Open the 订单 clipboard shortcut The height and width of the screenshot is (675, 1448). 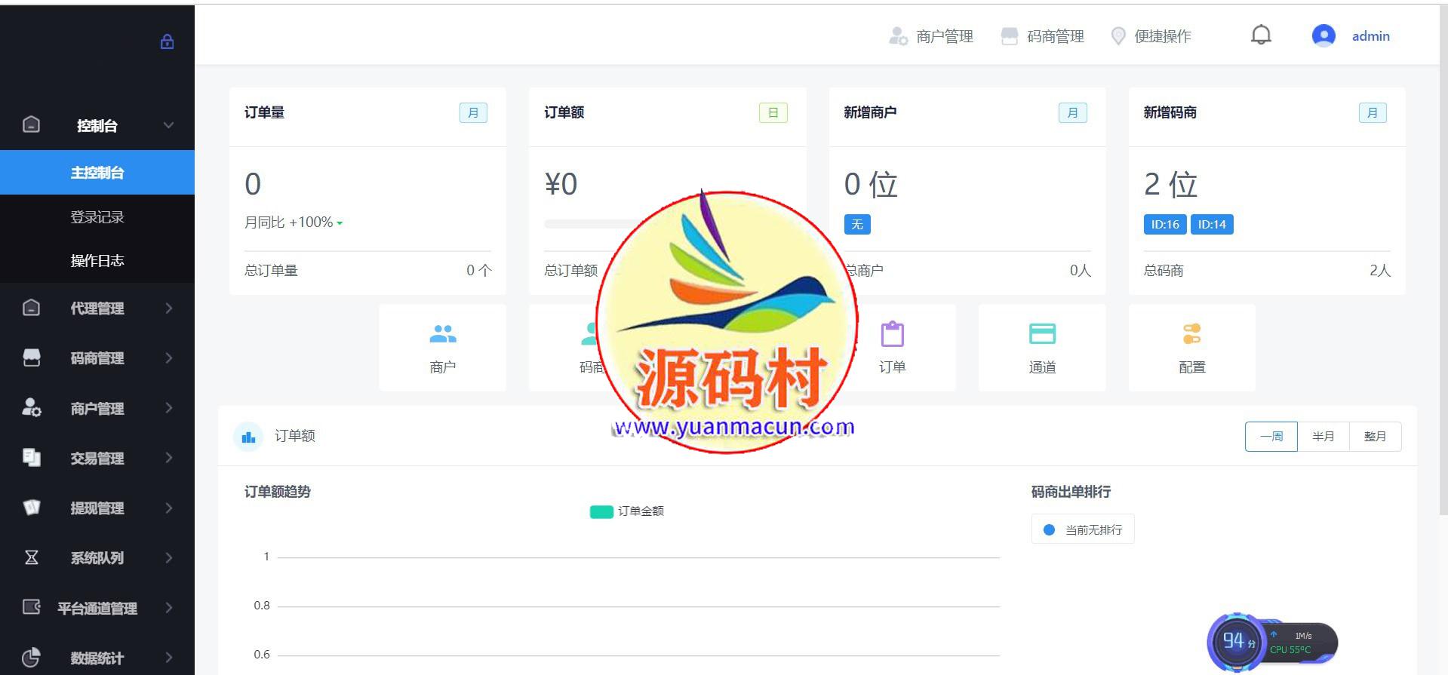[x=892, y=348]
